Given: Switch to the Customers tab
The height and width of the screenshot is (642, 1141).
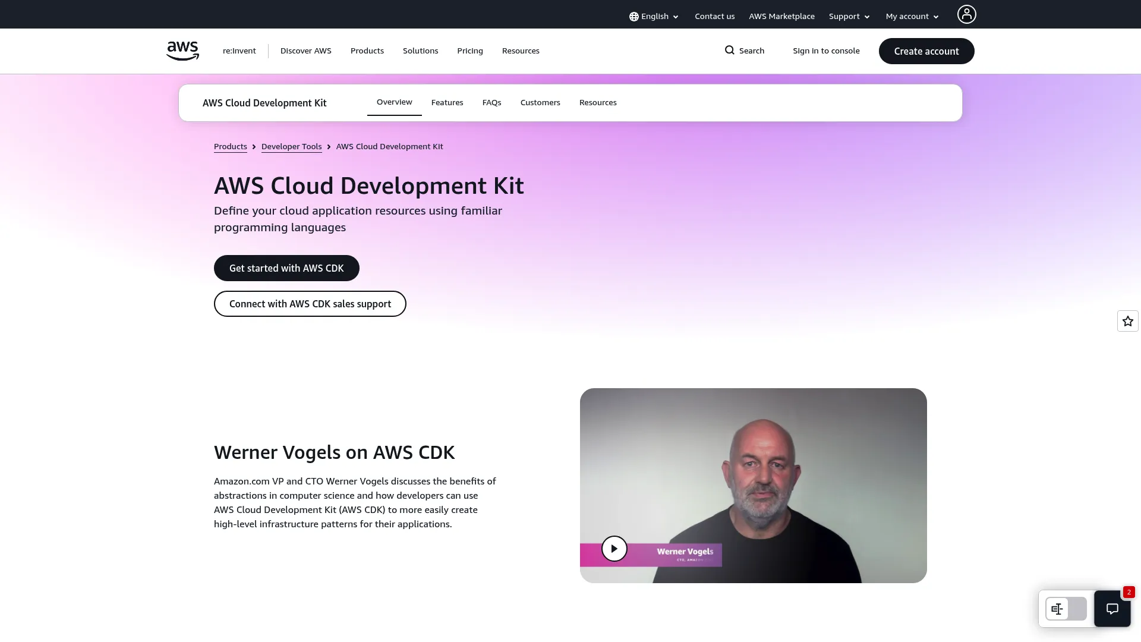Looking at the screenshot, I should (x=540, y=103).
